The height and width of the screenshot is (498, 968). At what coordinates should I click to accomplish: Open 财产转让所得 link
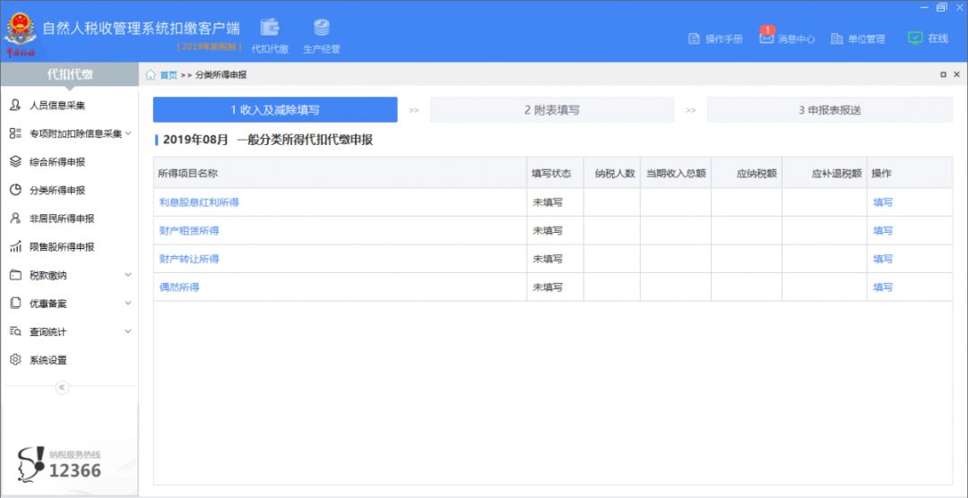[189, 259]
